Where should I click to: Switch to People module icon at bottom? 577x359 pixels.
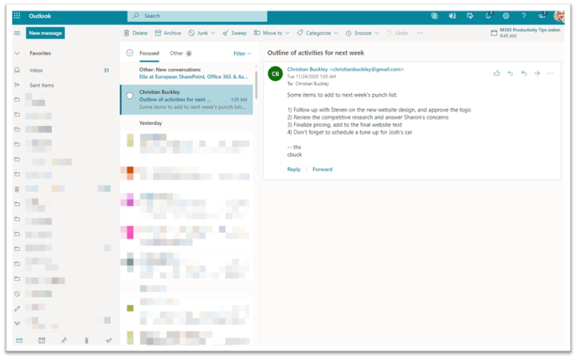(x=64, y=341)
